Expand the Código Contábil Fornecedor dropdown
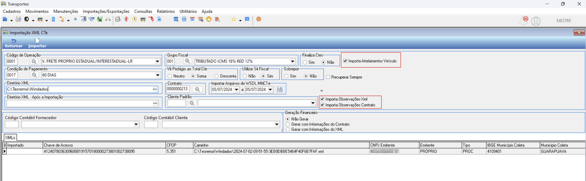The height and width of the screenshot is (181, 586). coord(136,124)
